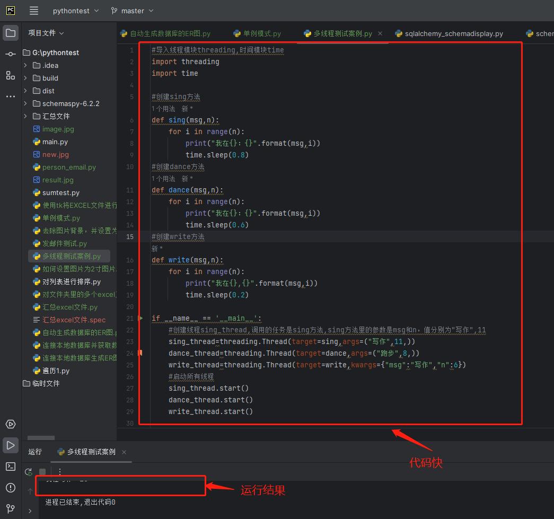
Task: Open the Project tool window folder icon
Action: (11, 33)
